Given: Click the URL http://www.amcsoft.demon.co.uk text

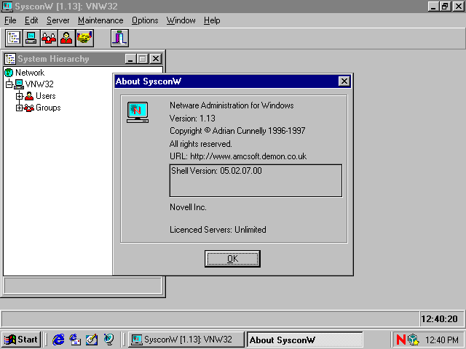Looking at the screenshot, I should 238,156.
